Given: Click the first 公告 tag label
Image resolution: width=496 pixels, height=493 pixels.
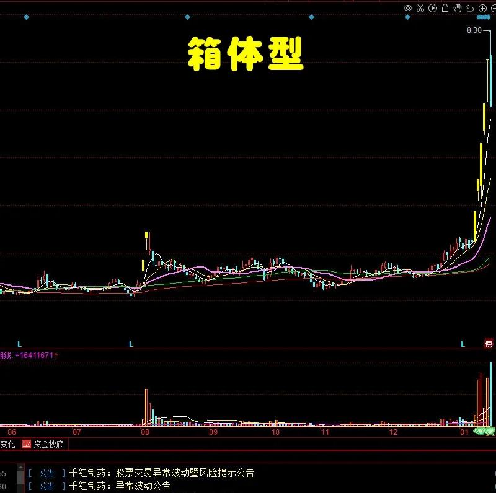Looking at the screenshot, I should pos(46,473).
